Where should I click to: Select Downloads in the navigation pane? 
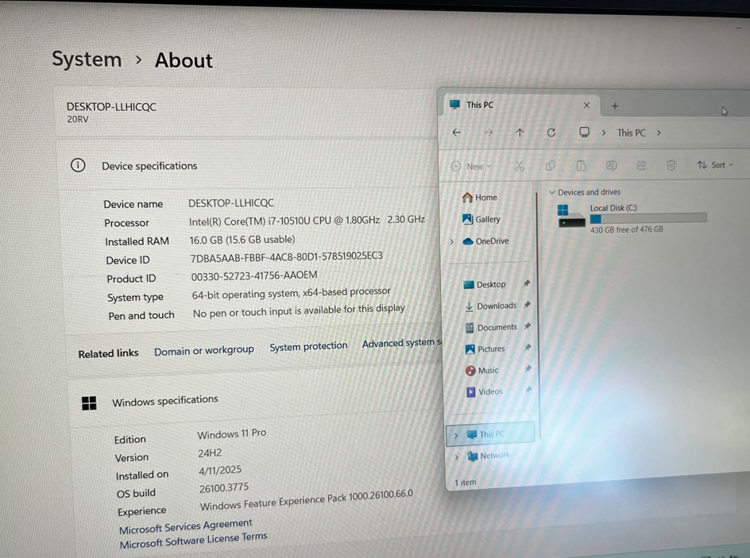(496, 306)
